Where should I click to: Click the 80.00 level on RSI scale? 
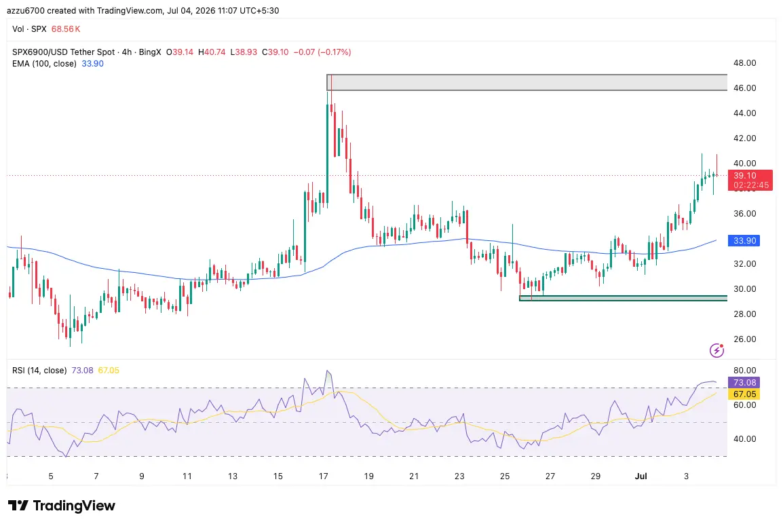pos(744,371)
